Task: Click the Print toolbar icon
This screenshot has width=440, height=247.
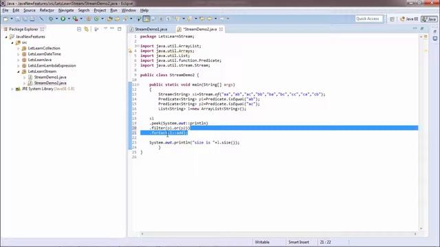Action: pyautogui.click(x=32, y=19)
